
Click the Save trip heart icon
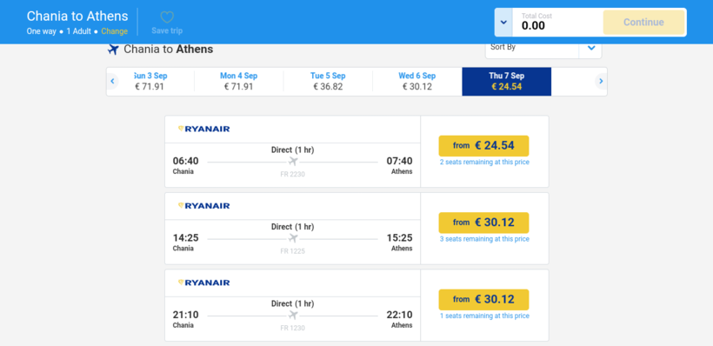pos(167,17)
